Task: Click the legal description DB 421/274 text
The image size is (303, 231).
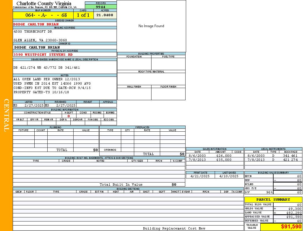Action: (47, 68)
